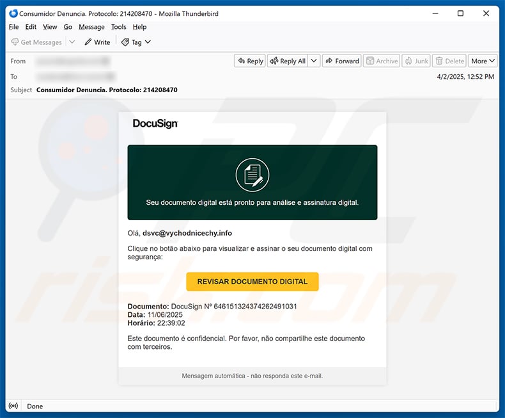Click the REVISAR DOCUMENTO DIGITAL button
This screenshot has width=505, height=418.
(252, 282)
